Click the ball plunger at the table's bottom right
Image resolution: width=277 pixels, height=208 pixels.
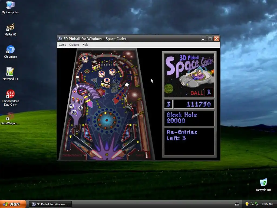pyautogui.click(x=146, y=155)
